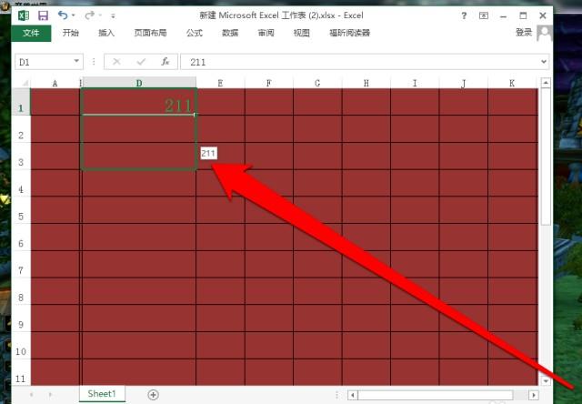Select column I header
The width and height of the screenshot is (582, 404).
point(415,83)
